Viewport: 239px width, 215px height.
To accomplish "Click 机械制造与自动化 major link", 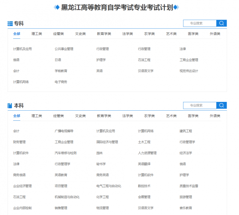I will tap(67, 197).
